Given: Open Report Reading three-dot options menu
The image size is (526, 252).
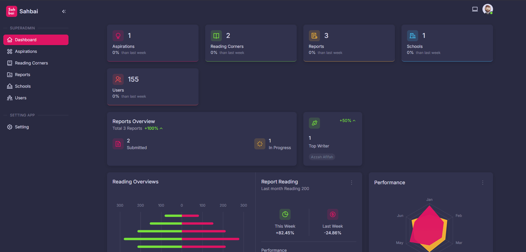Looking at the screenshot, I should [x=352, y=183].
